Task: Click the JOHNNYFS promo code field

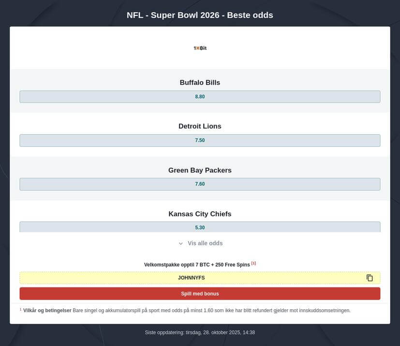Action: click(192, 277)
